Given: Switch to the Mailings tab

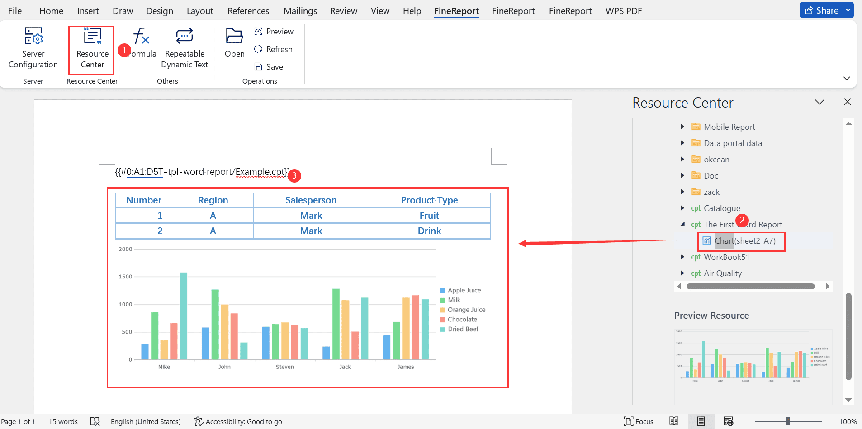Looking at the screenshot, I should [x=300, y=11].
